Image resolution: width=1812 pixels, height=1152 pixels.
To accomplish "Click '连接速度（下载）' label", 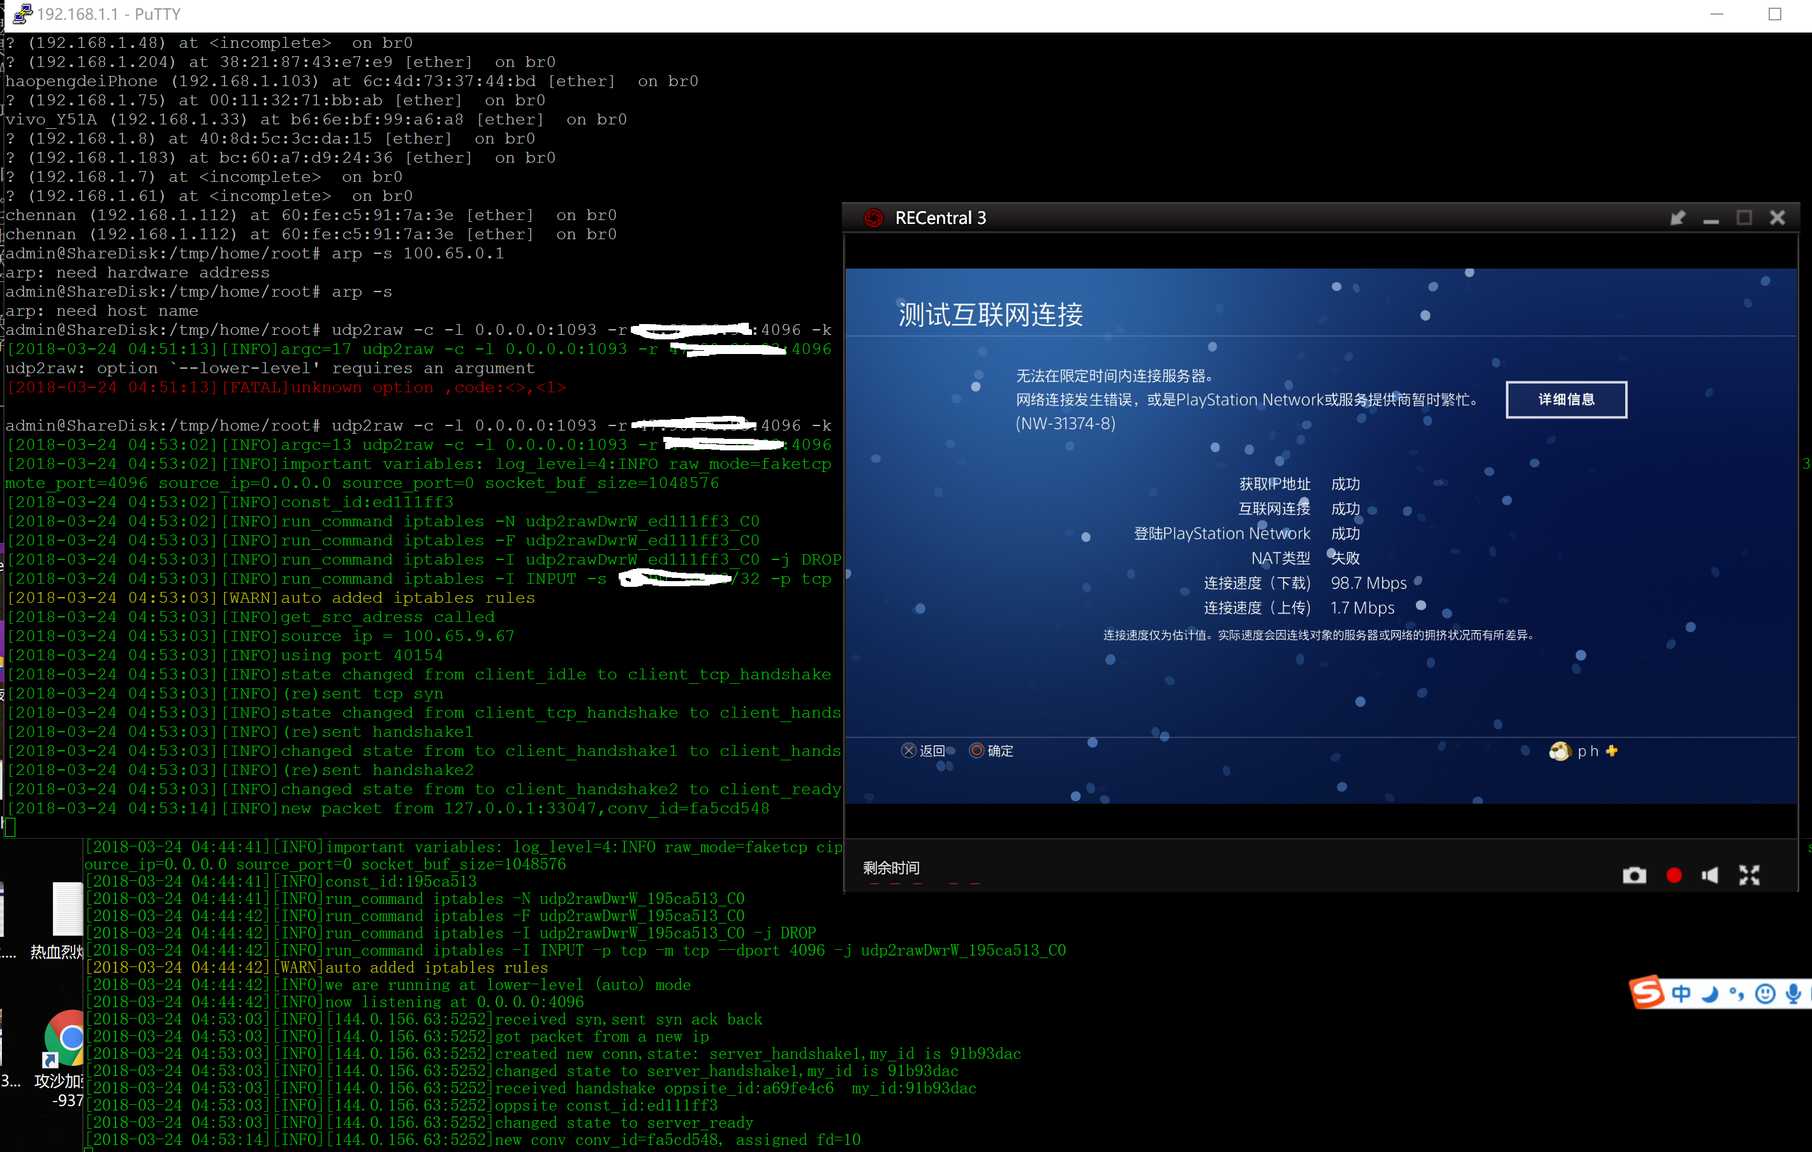I will tap(1257, 583).
